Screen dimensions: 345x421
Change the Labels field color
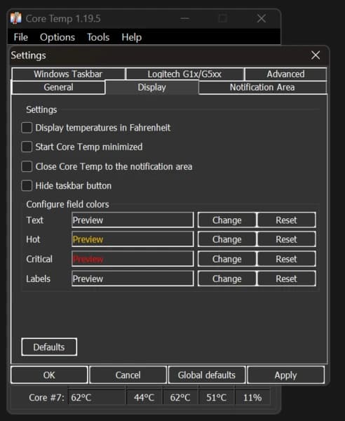227,279
